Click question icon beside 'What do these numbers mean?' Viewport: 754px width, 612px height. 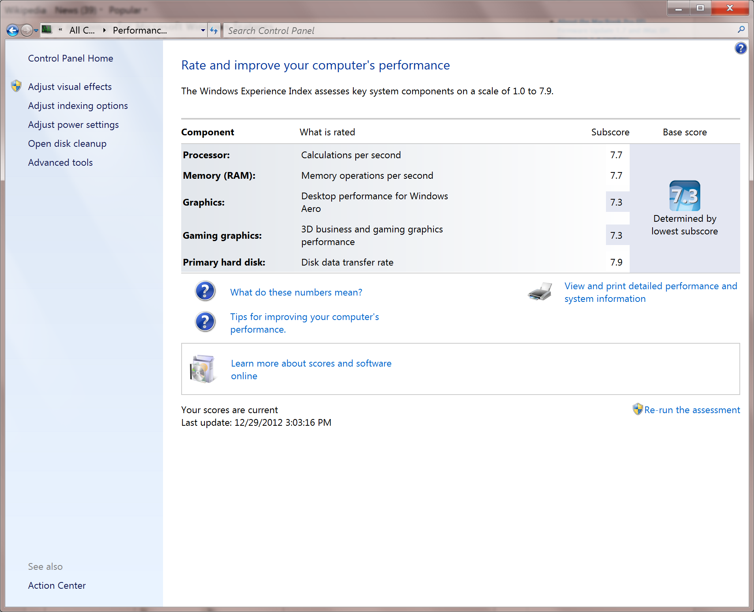pyautogui.click(x=205, y=291)
